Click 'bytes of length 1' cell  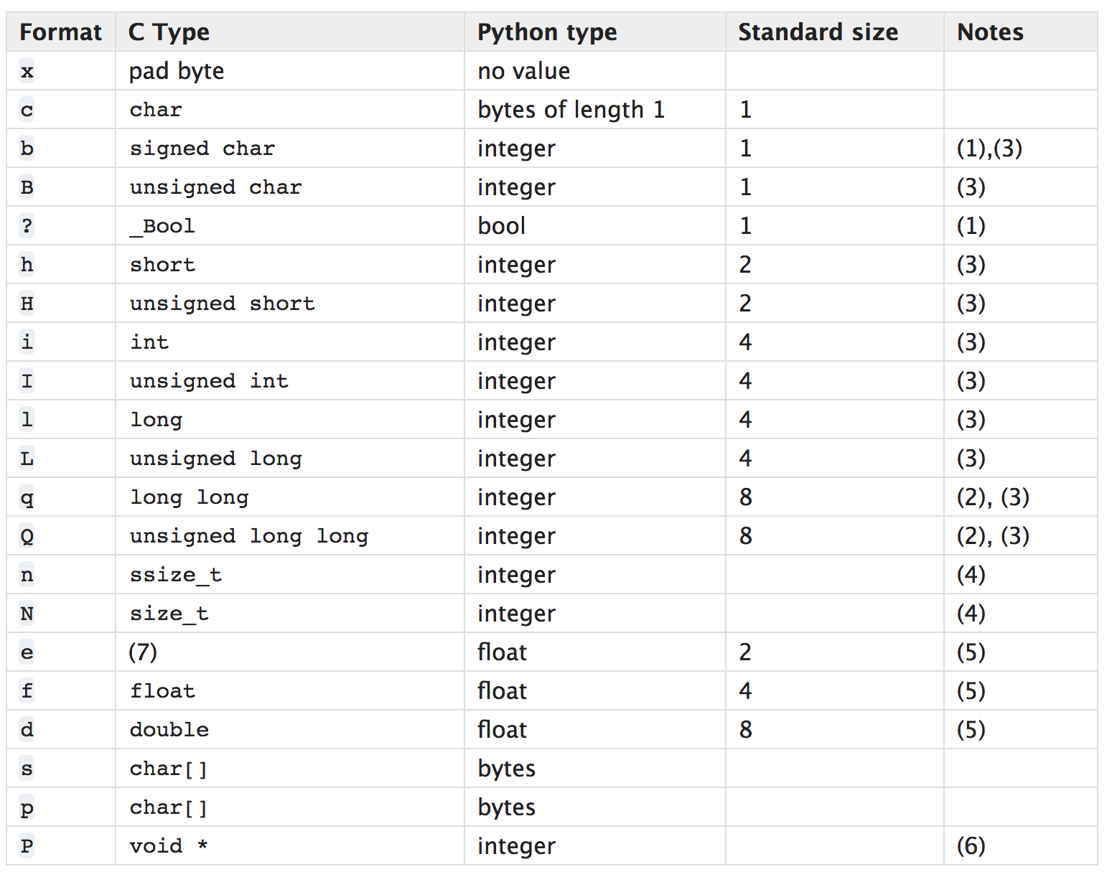click(571, 110)
